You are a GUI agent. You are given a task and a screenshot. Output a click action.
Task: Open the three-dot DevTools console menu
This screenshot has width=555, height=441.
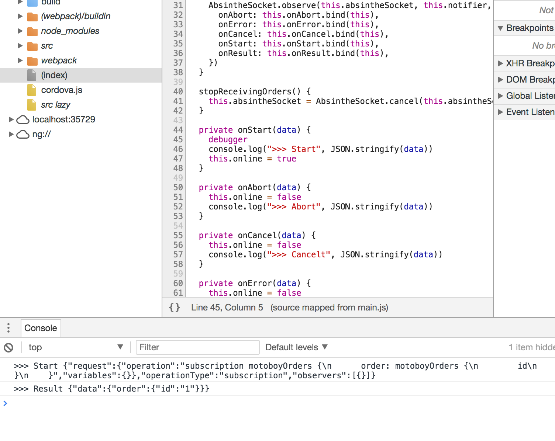(x=8, y=328)
